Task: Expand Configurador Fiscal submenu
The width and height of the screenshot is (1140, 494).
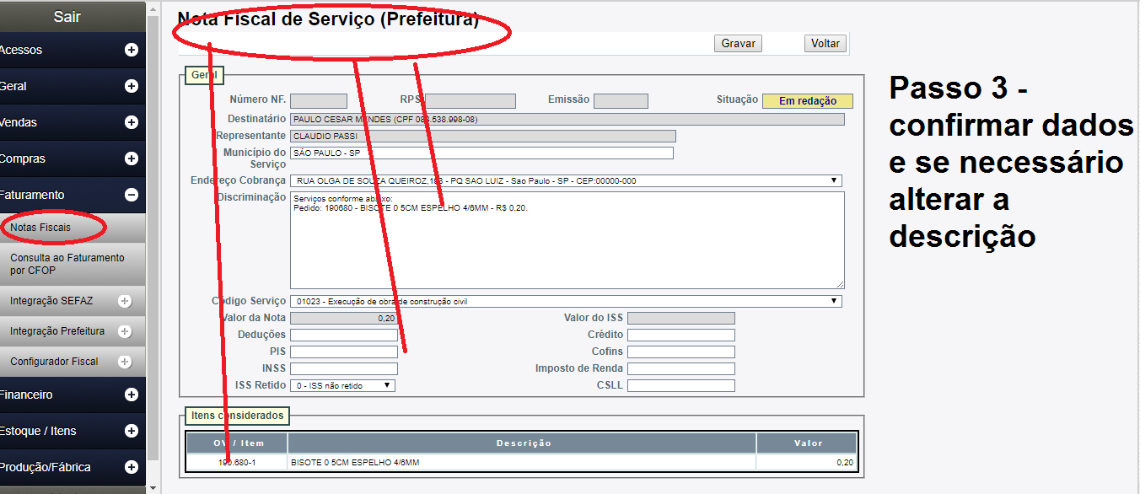Action: 125,362
